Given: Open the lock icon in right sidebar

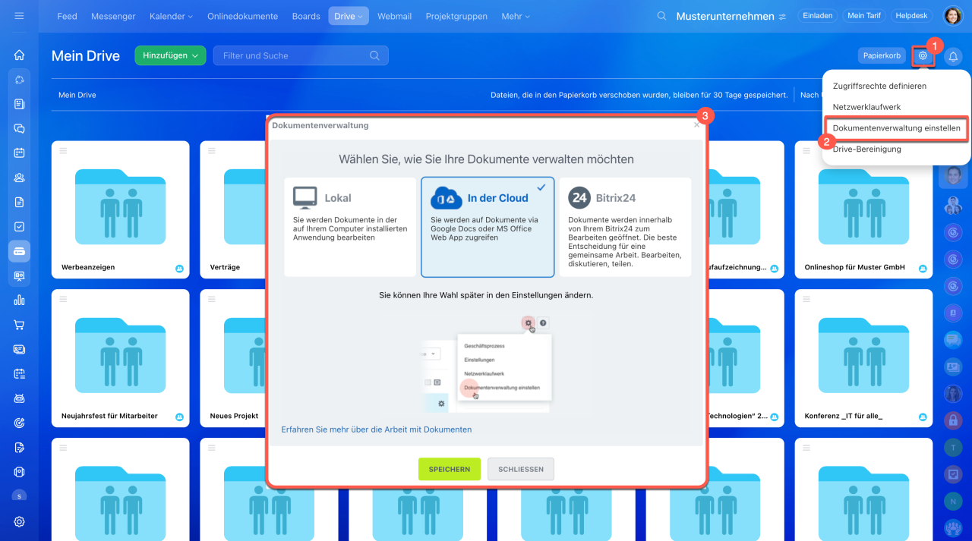Looking at the screenshot, I should [952, 420].
